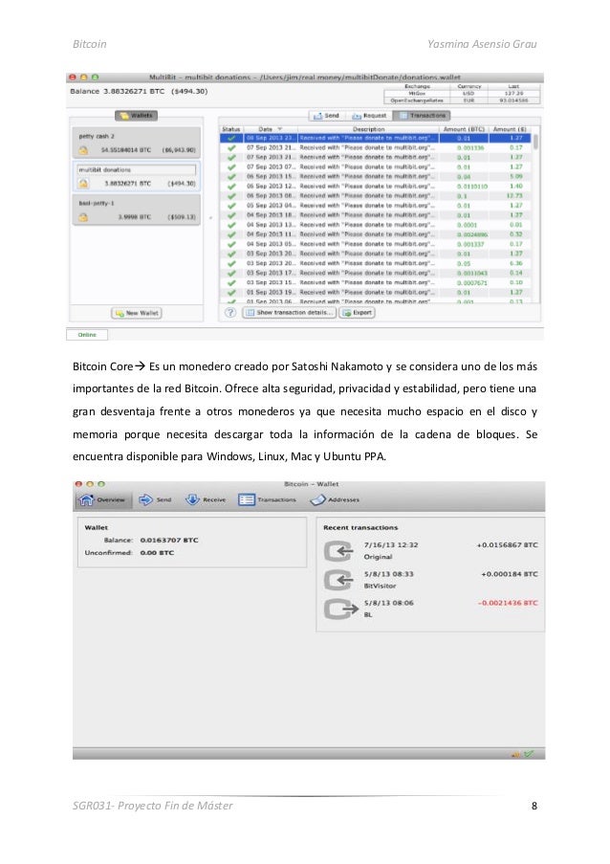
Task: Click the OpenExchangeRates ticker cell
Action: click(x=417, y=100)
